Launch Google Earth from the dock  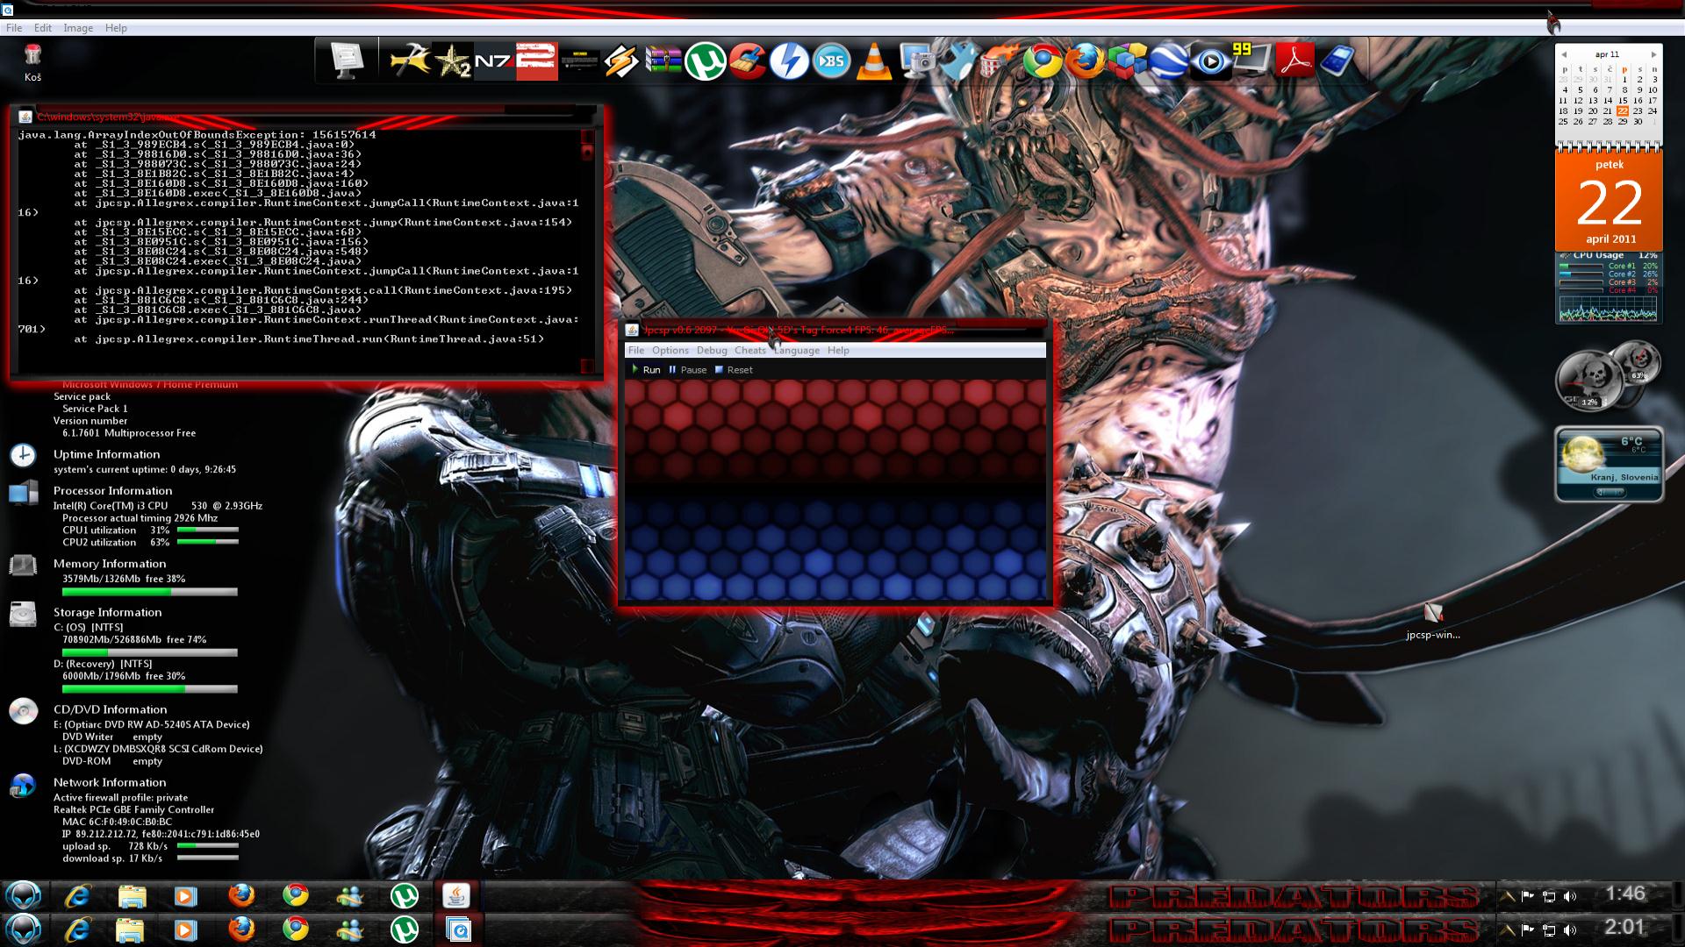[1167, 61]
